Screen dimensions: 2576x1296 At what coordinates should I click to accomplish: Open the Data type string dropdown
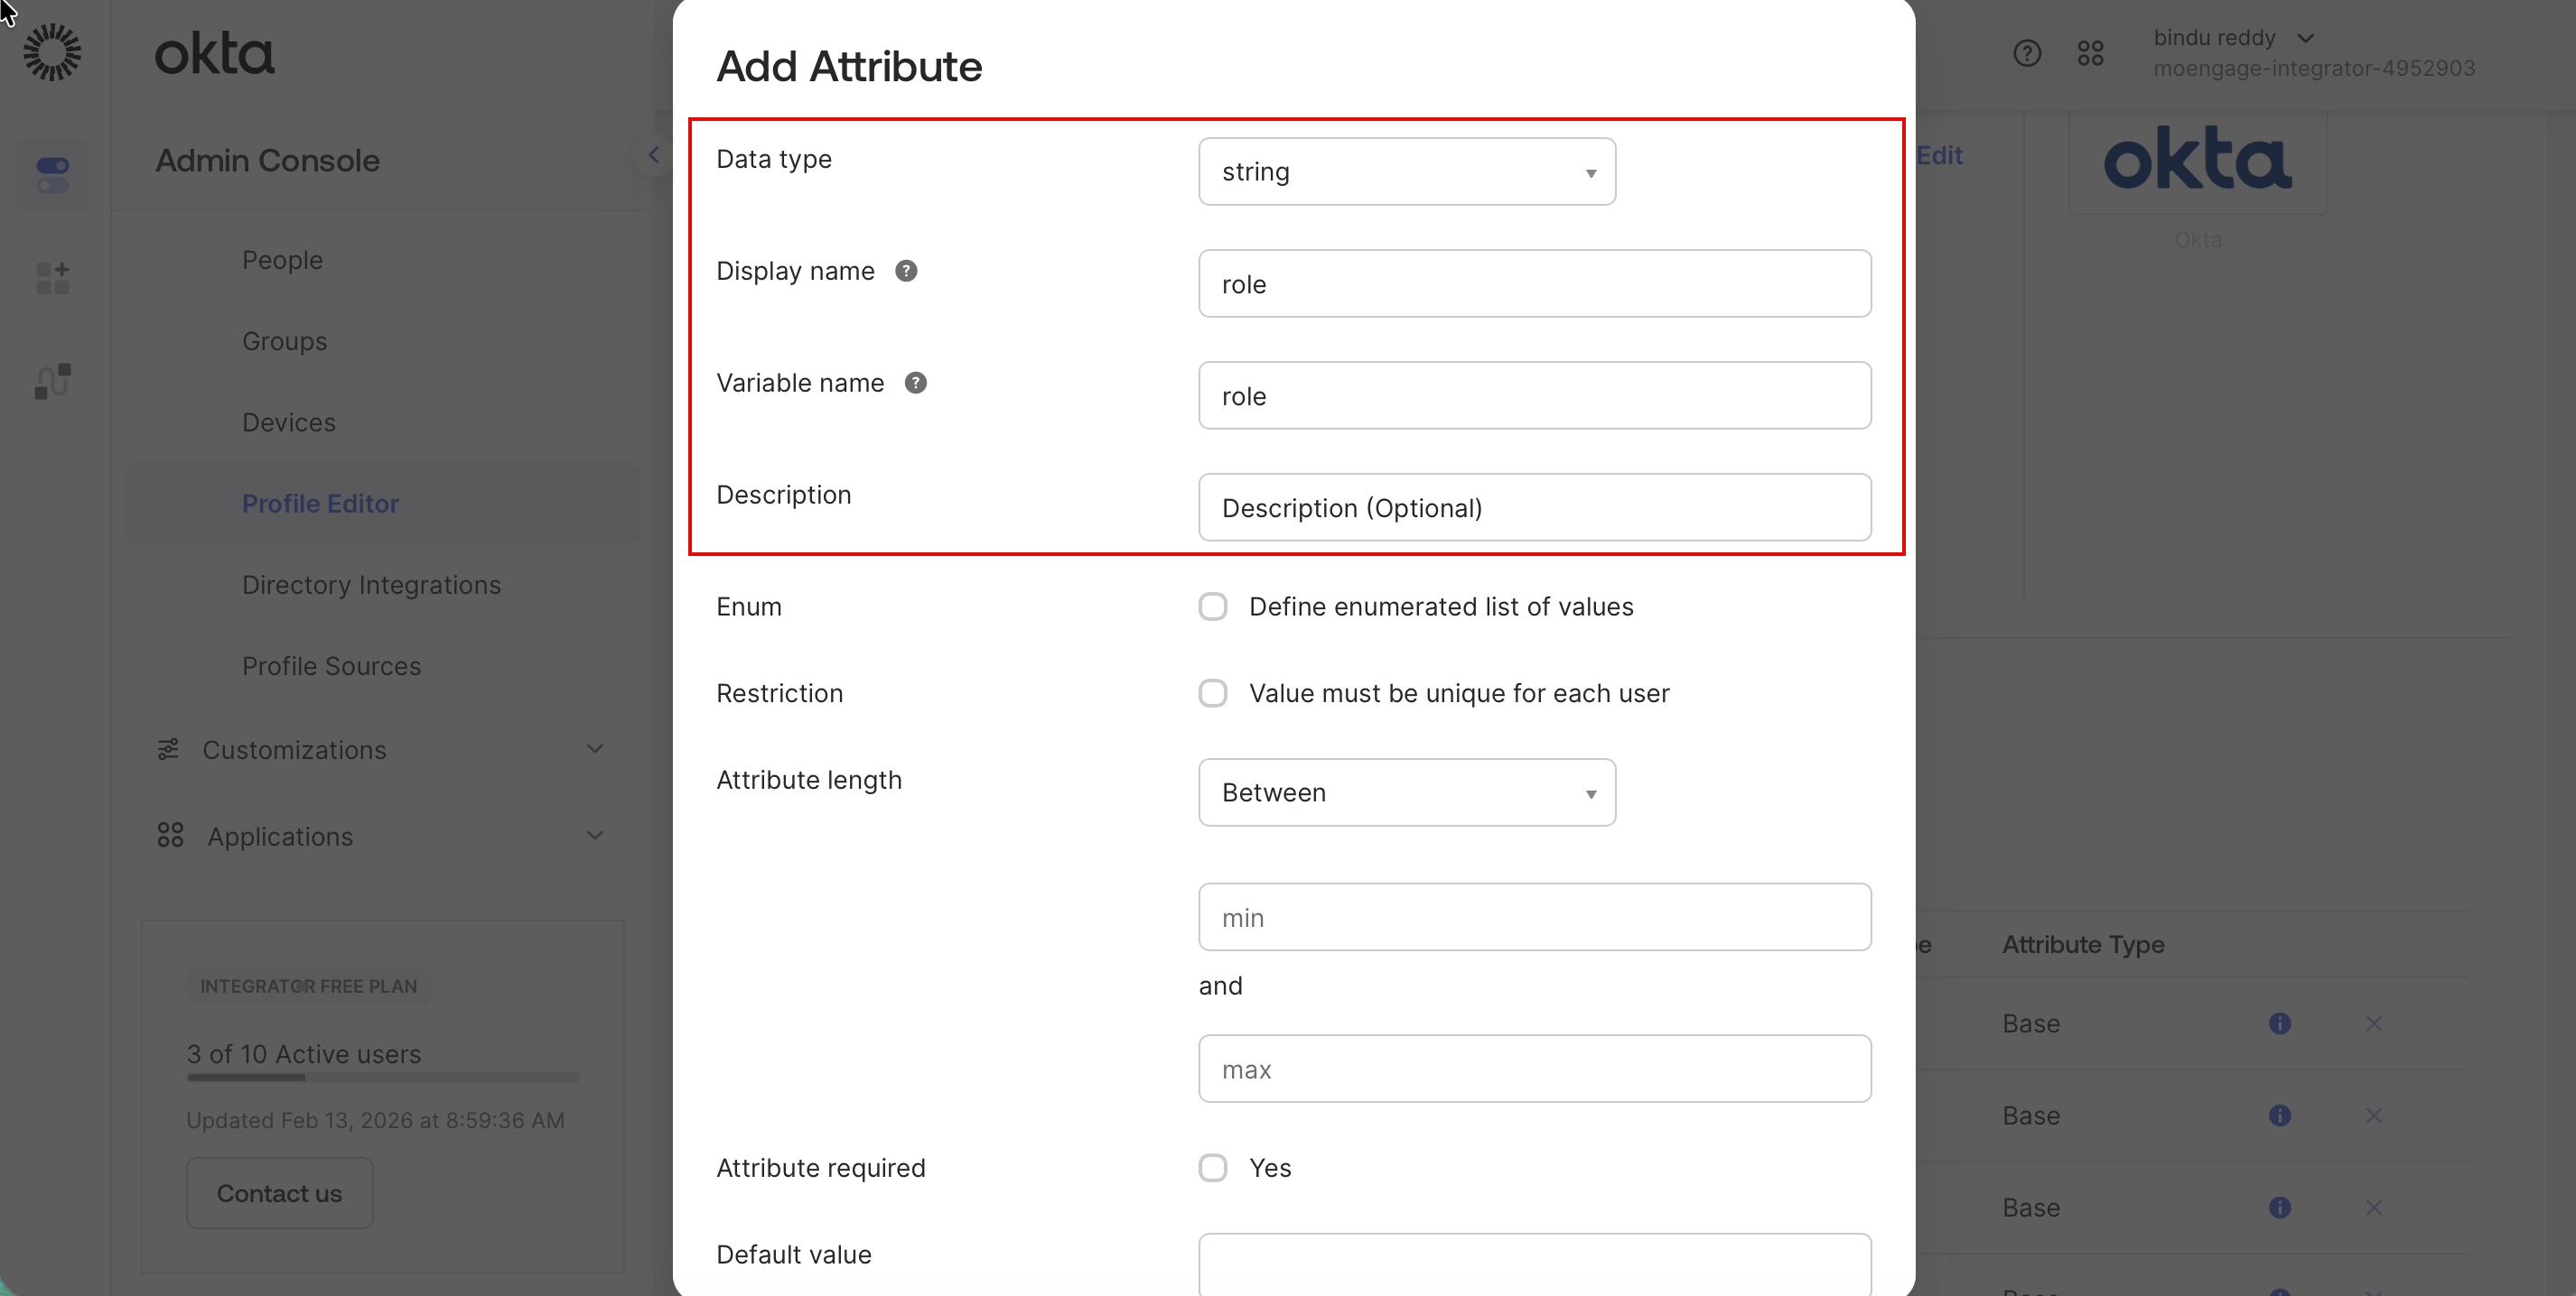coord(1406,171)
